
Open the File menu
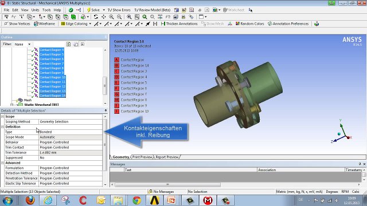pyautogui.click(x=6, y=10)
